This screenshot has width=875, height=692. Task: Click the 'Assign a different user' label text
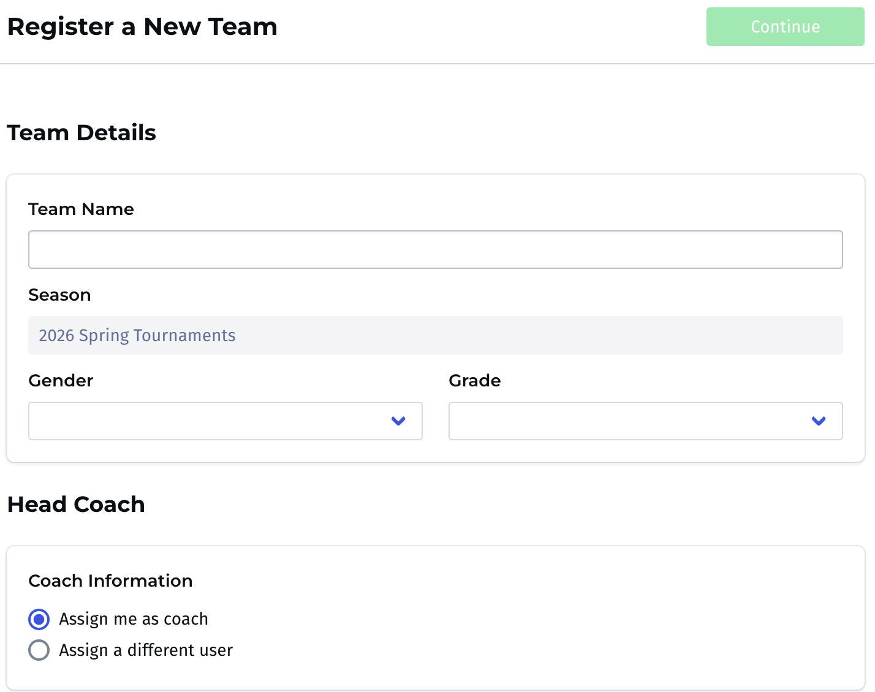pyautogui.click(x=146, y=650)
